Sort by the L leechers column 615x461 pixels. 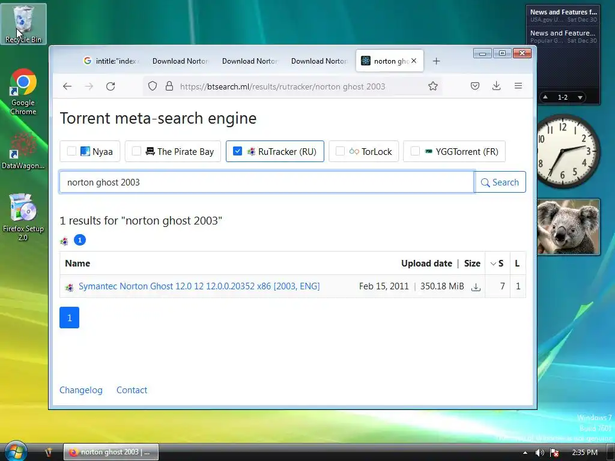517,264
